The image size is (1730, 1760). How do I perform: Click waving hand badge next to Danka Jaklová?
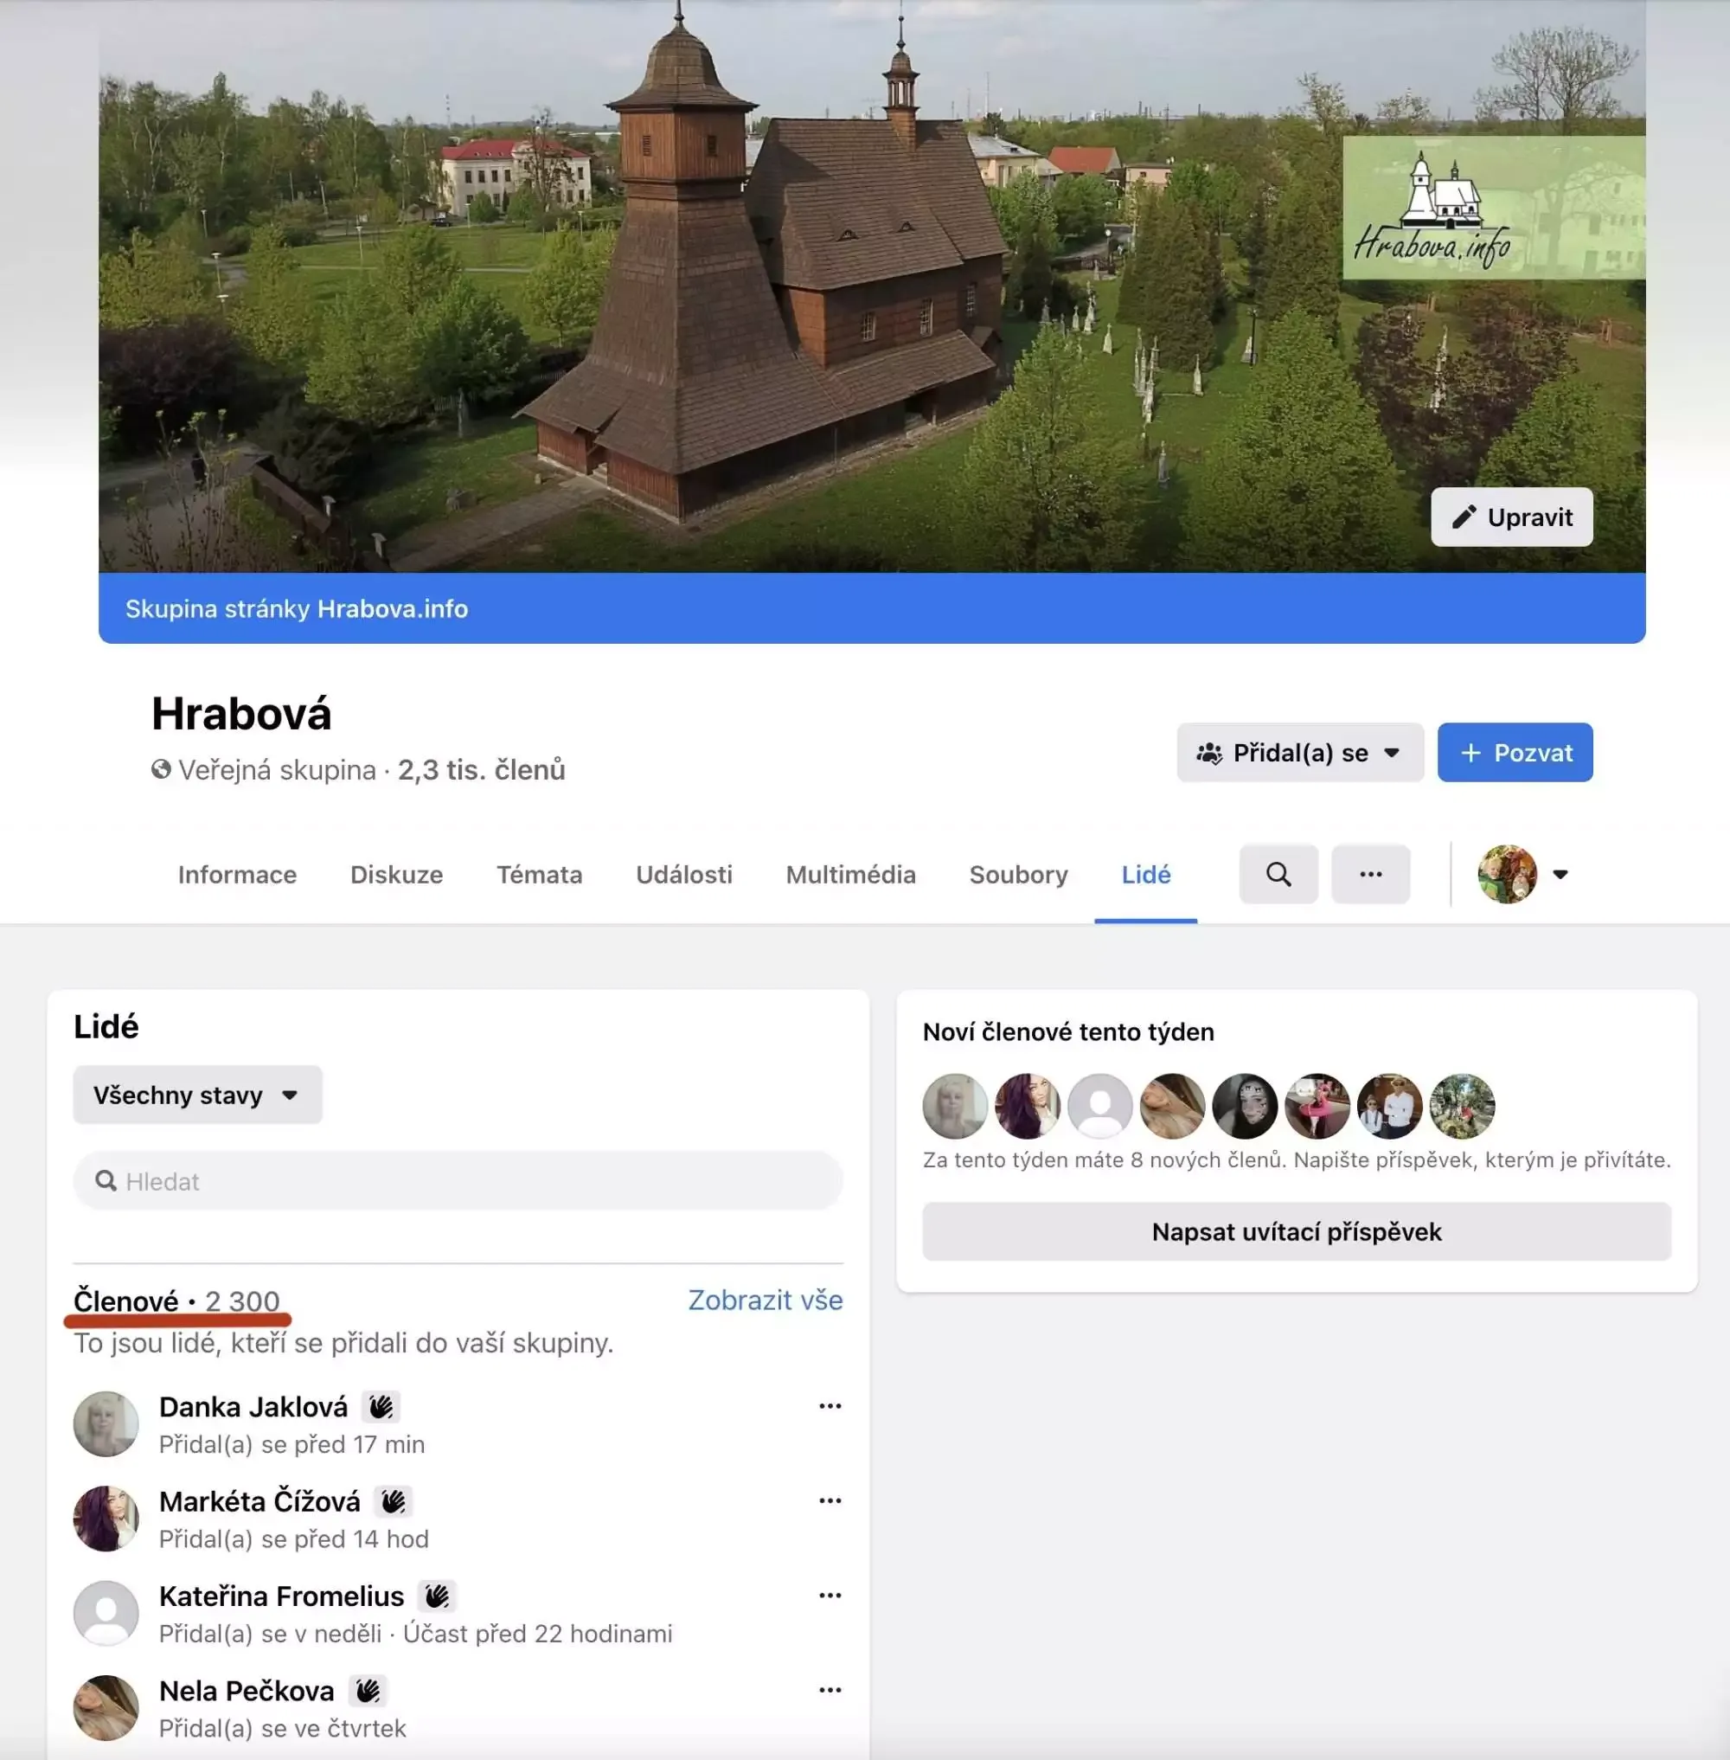point(381,1406)
